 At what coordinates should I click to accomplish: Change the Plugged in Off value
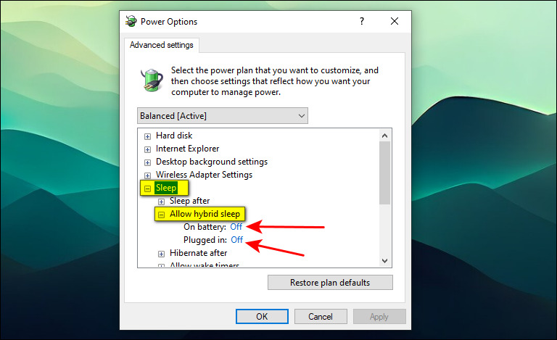pyautogui.click(x=237, y=240)
